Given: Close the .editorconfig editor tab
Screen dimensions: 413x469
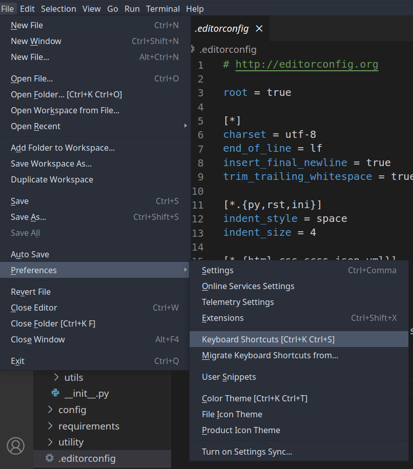Looking at the screenshot, I should [258, 29].
